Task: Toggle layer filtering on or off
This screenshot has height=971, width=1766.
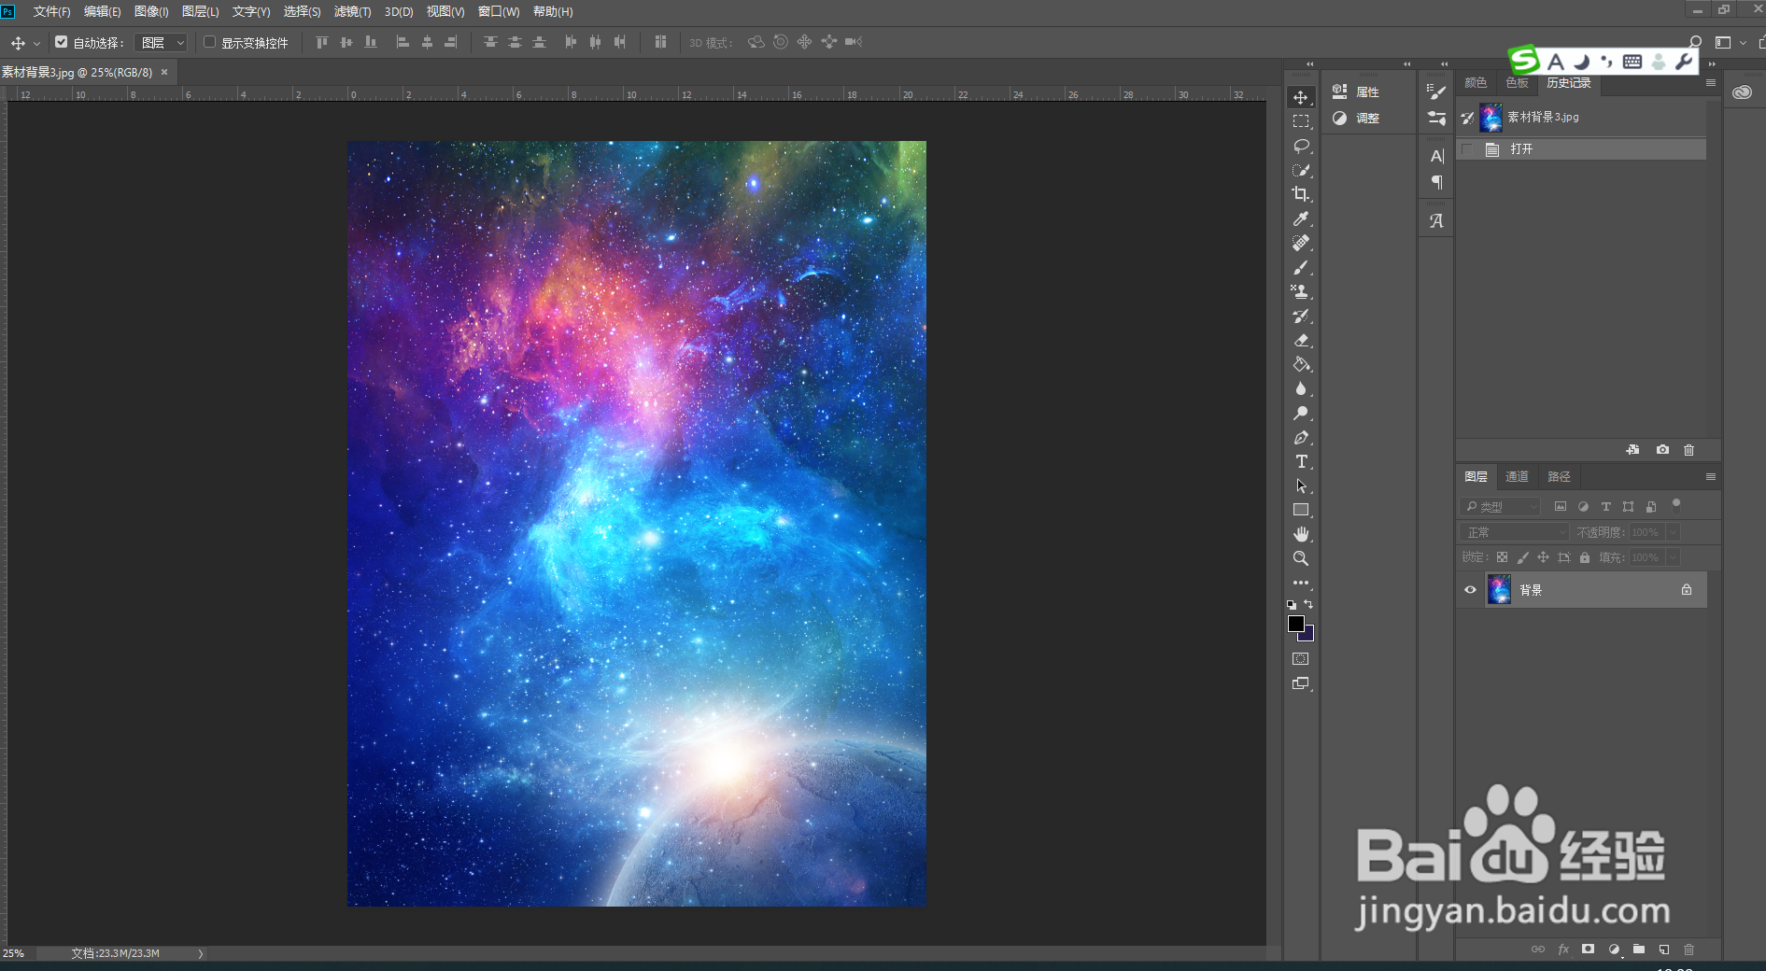Action: coord(1676,504)
